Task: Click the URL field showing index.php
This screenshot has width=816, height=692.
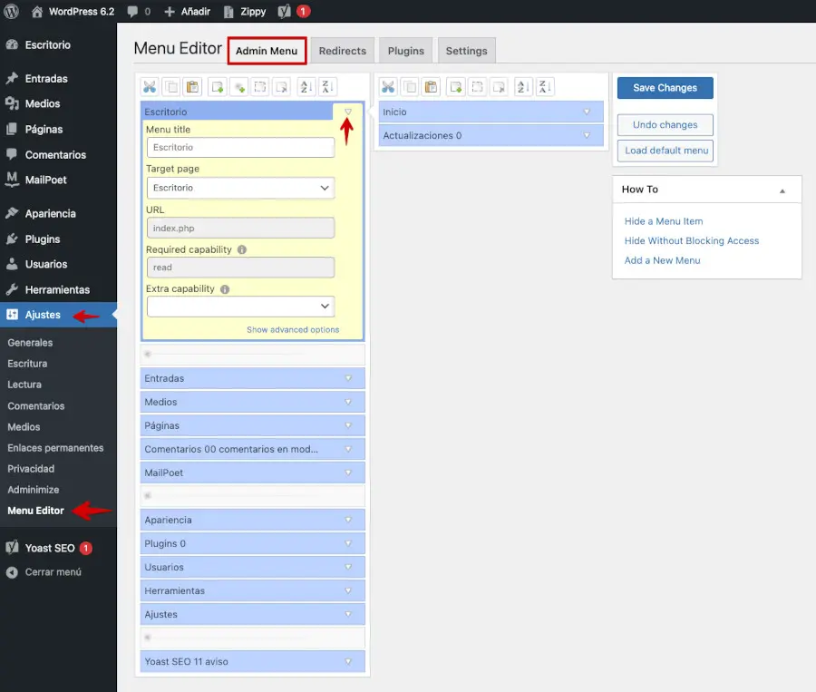Action: 240,228
